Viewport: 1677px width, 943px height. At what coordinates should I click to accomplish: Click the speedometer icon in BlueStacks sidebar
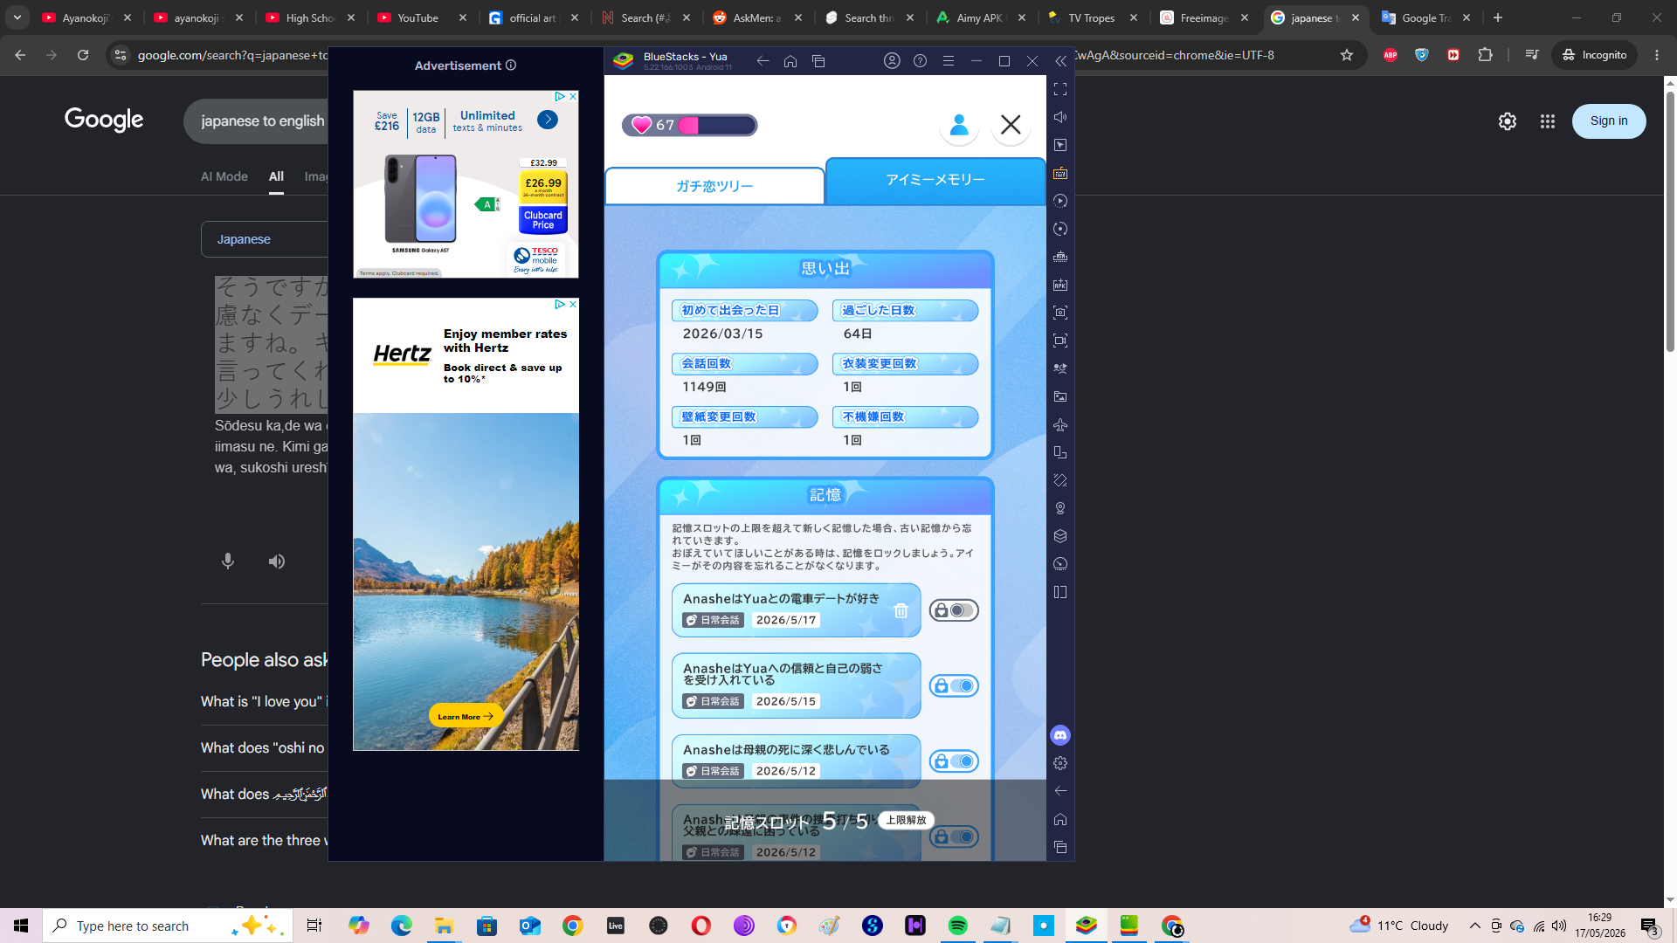pos(1060,564)
